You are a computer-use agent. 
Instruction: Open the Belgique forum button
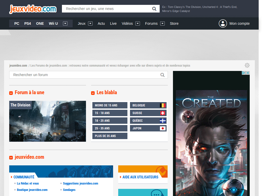pos(148,105)
